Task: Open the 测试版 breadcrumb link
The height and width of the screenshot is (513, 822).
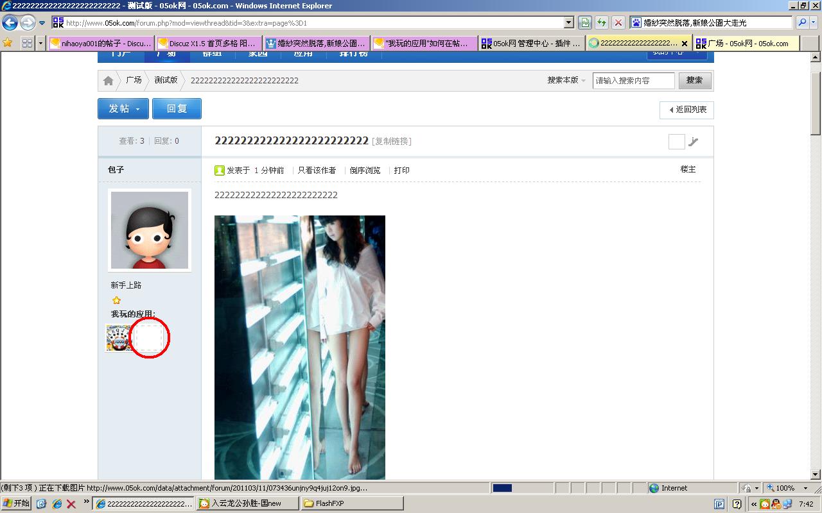Action: pyautogui.click(x=166, y=80)
